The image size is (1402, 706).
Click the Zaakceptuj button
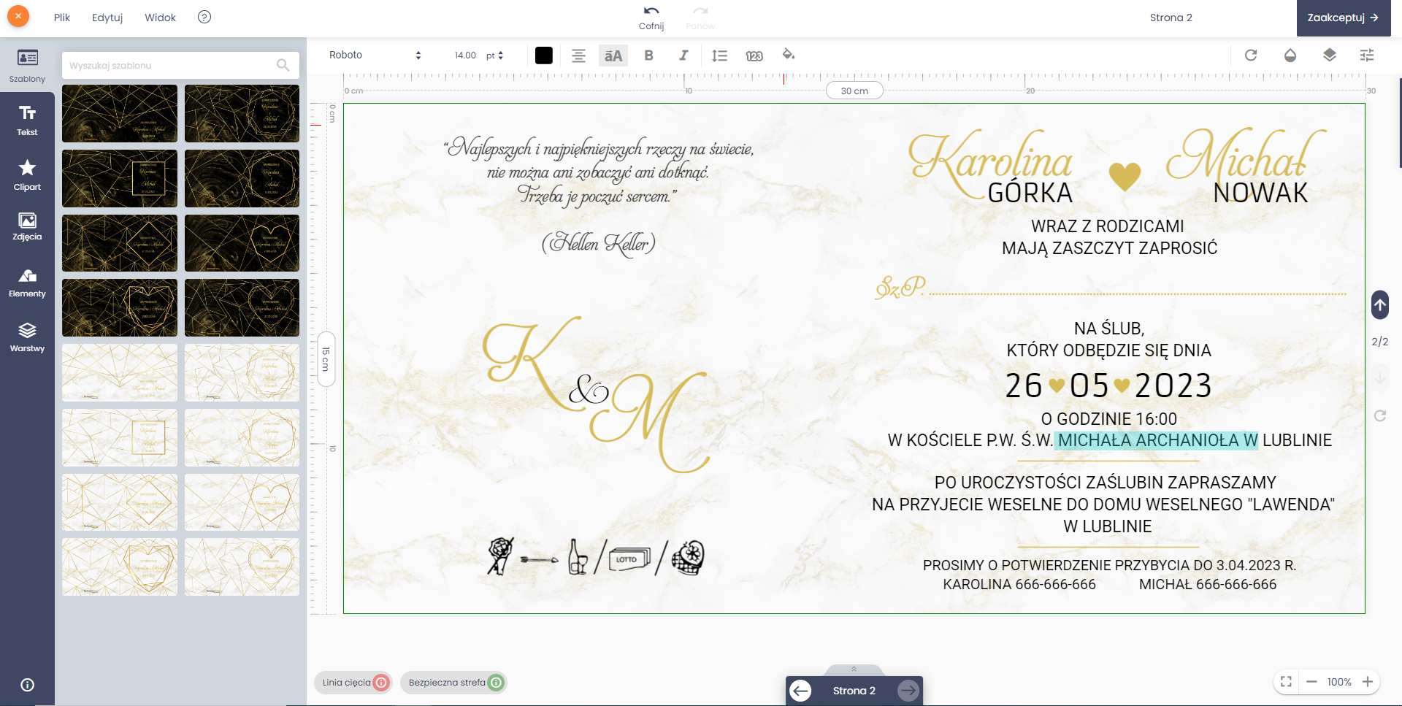1343,18
